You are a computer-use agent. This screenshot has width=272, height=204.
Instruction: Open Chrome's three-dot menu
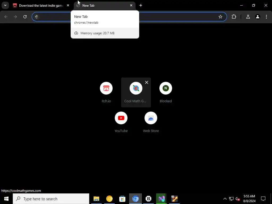[266, 17]
